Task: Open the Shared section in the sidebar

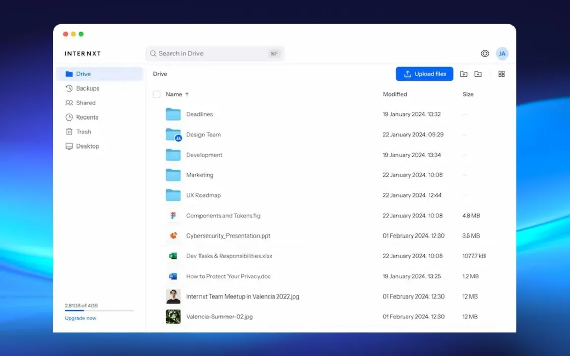Action: tap(84, 102)
